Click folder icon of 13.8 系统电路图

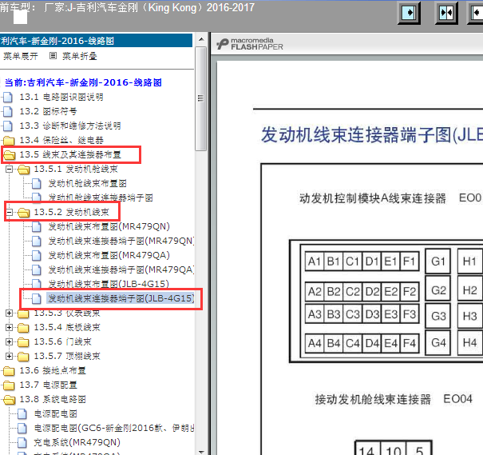click(9, 400)
